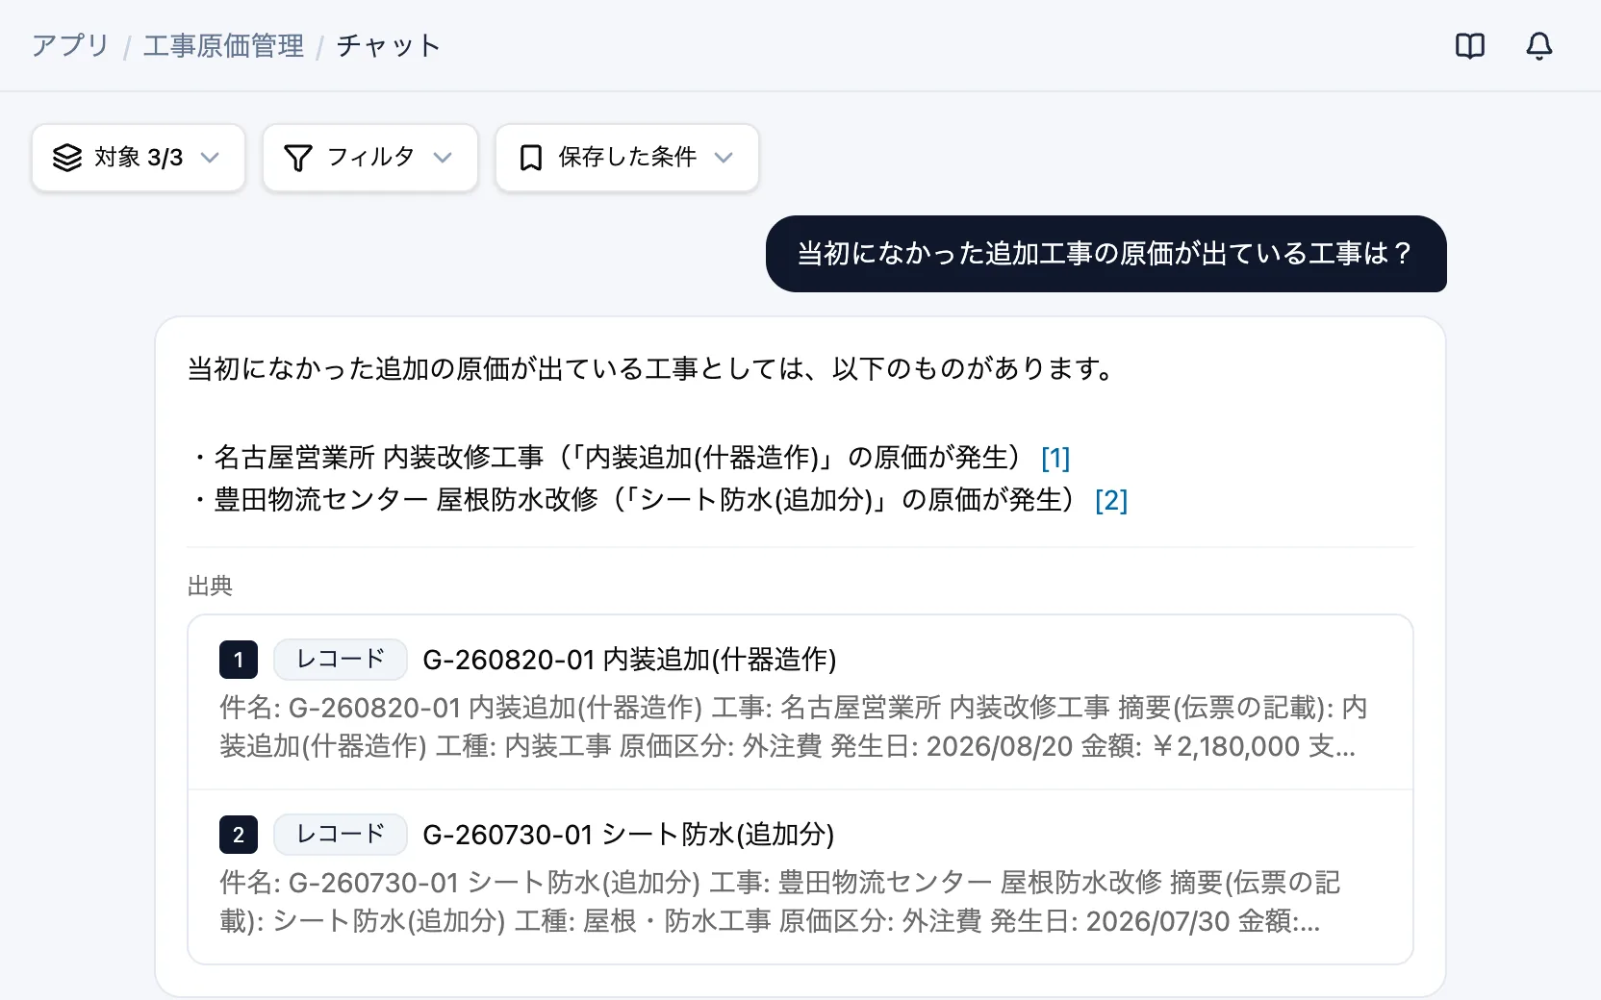Image resolution: width=1601 pixels, height=1000 pixels.
Task: Expand the フィルタ dropdown chevron
Action: (x=443, y=158)
